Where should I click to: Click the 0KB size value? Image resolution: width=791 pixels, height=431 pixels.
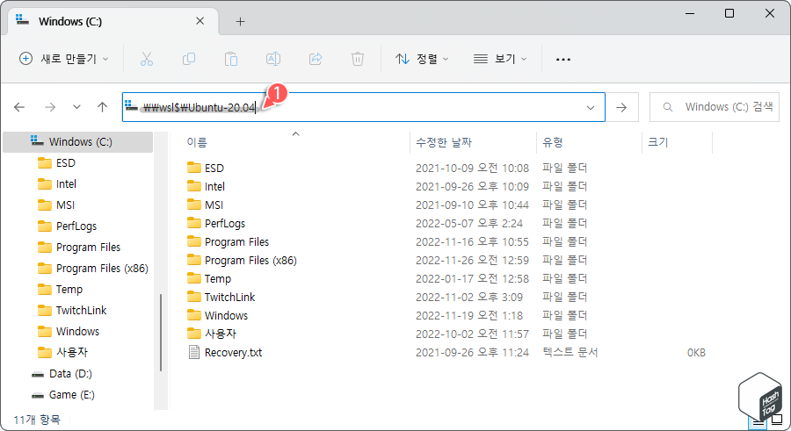coord(696,353)
